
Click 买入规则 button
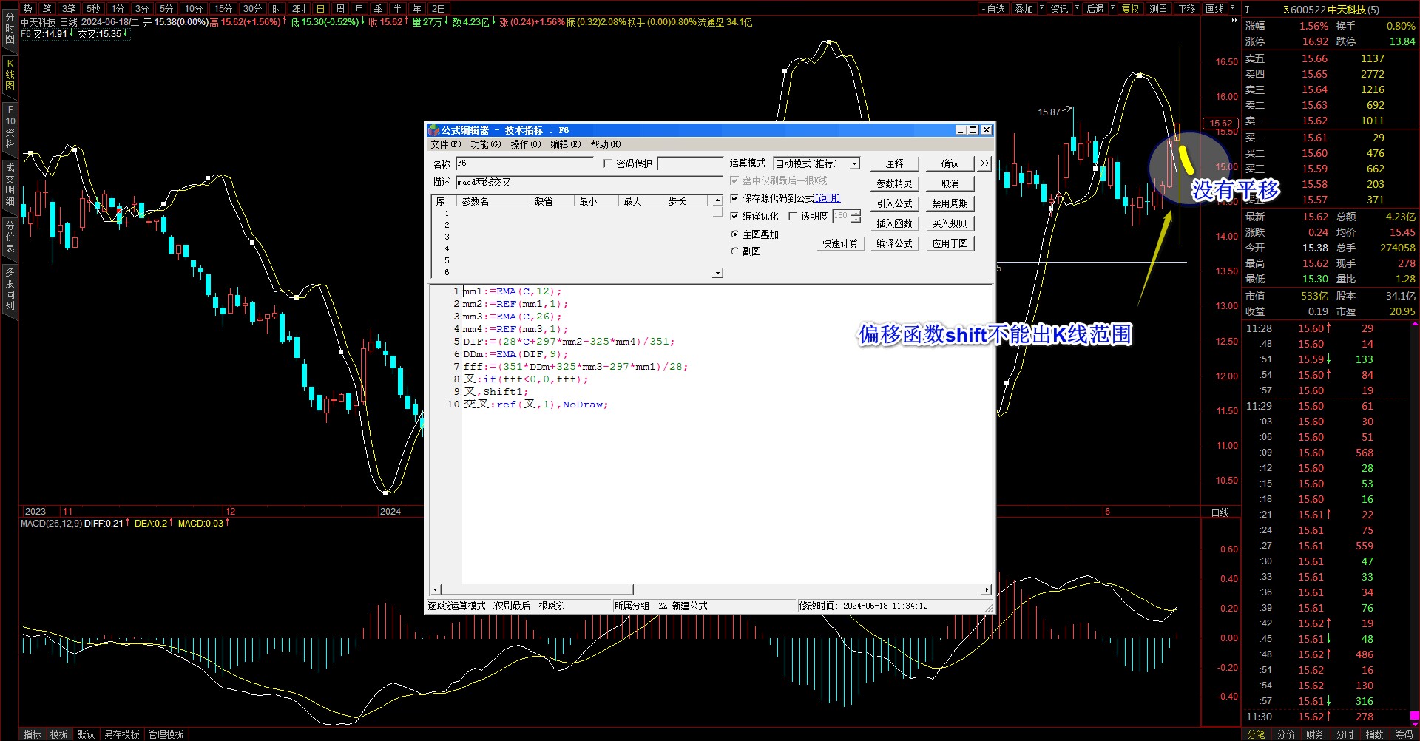[x=950, y=223]
